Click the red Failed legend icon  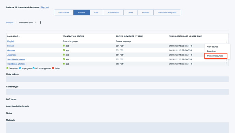click(53, 68)
